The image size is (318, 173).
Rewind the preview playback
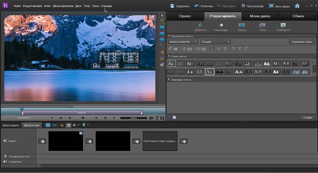61,118
